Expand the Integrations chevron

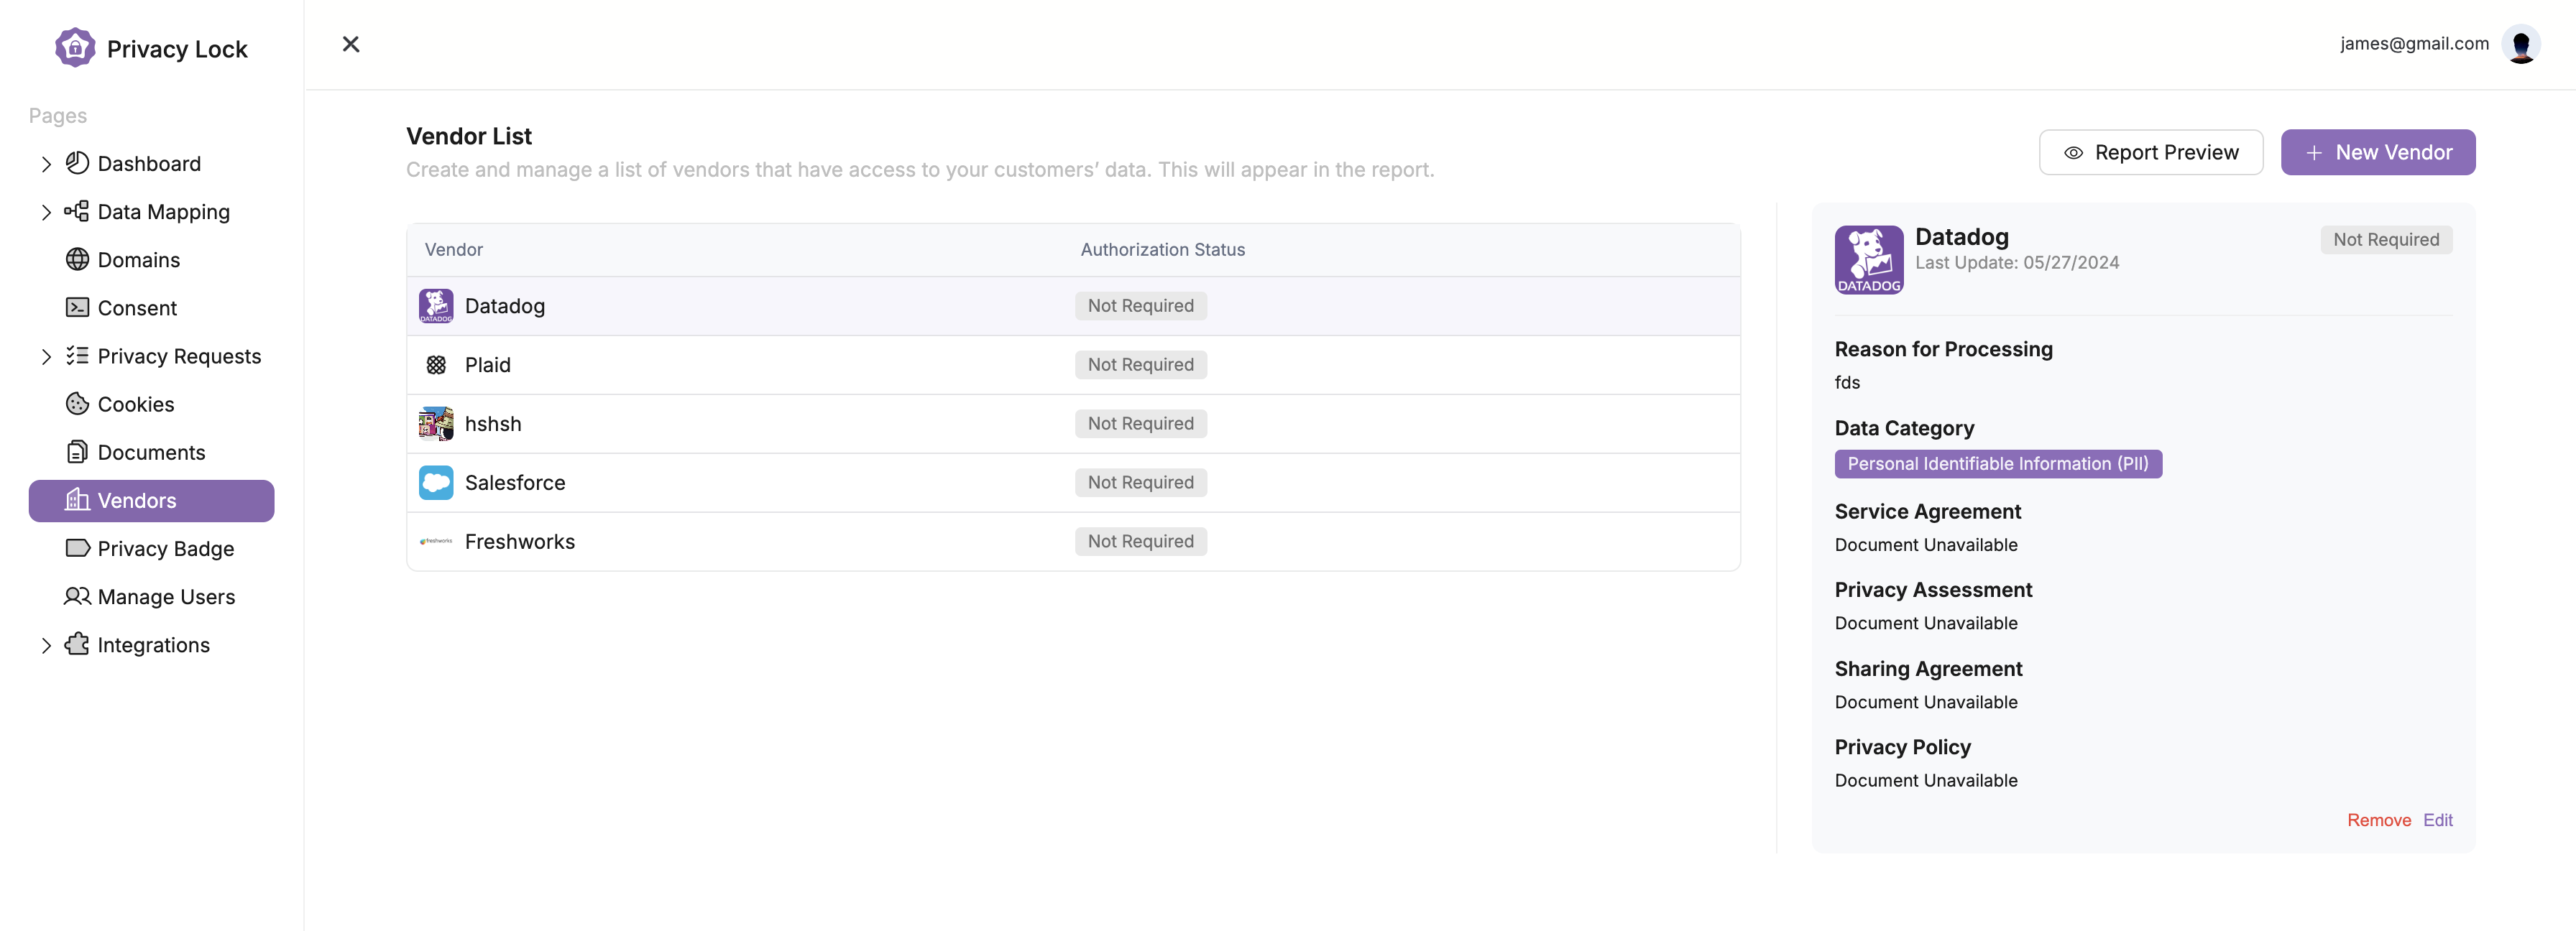click(x=46, y=645)
